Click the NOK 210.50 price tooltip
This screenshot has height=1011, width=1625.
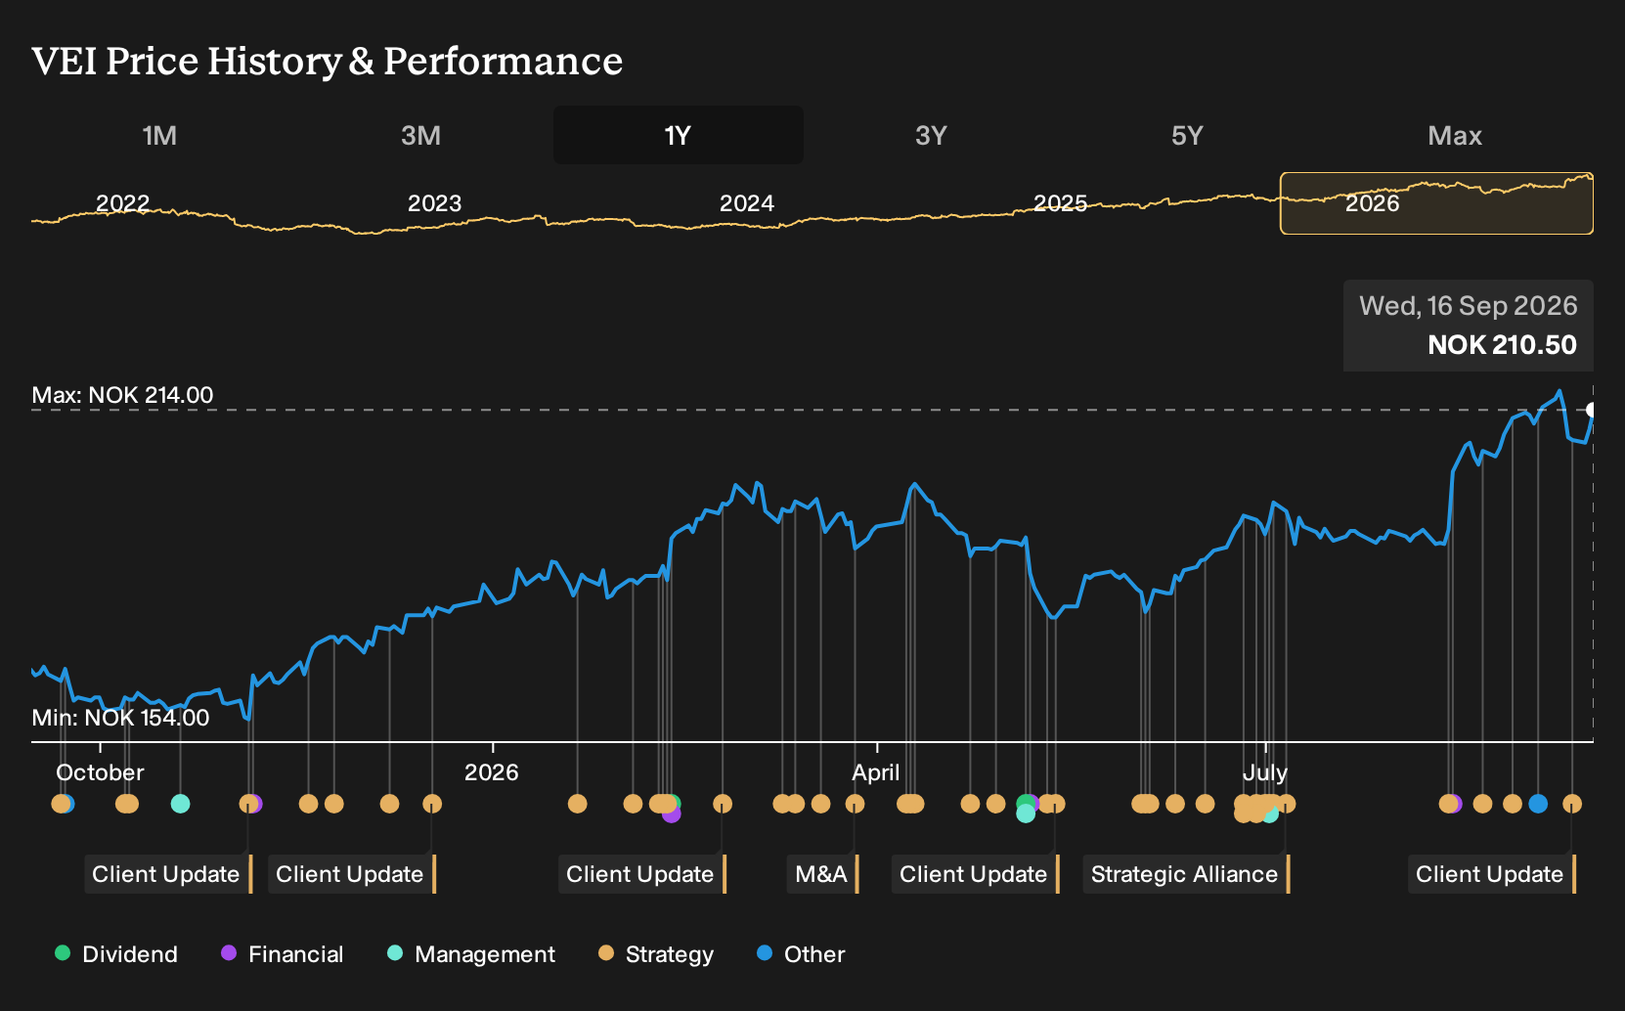coord(1469,326)
